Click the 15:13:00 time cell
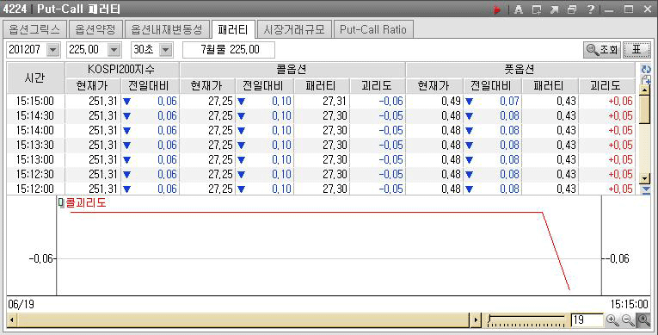The width and height of the screenshot is (658, 335). tap(35, 159)
